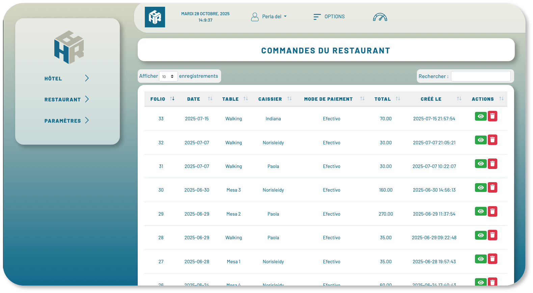Click the speedometer dashboard icon in header
The height and width of the screenshot is (293, 533).
click(x=380, y=17)
